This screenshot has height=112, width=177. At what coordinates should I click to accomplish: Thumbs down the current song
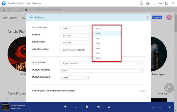[x=65, y=107]
